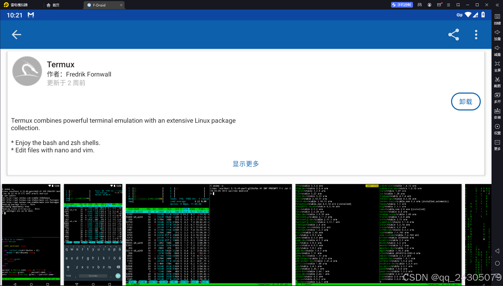Screen dimensions: 503x286
Task: Click the battery status icon
Action: 483,15
